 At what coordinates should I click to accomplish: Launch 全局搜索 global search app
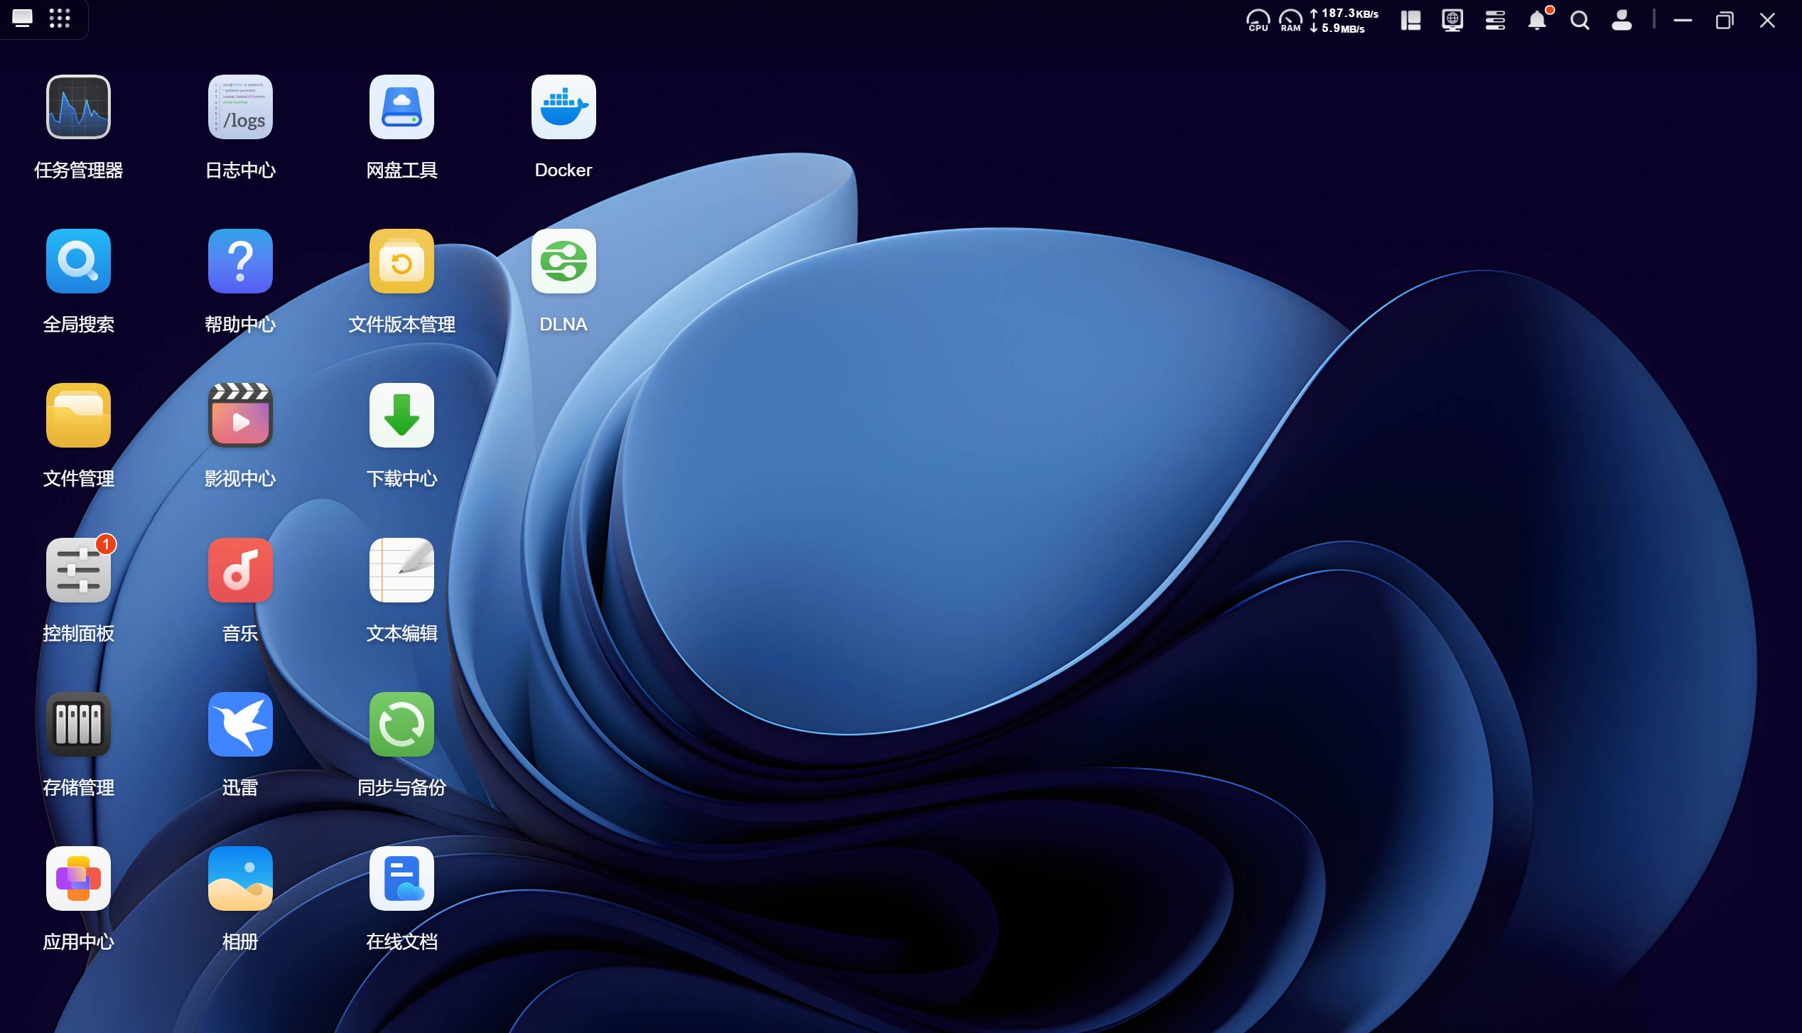pos(78,261)
